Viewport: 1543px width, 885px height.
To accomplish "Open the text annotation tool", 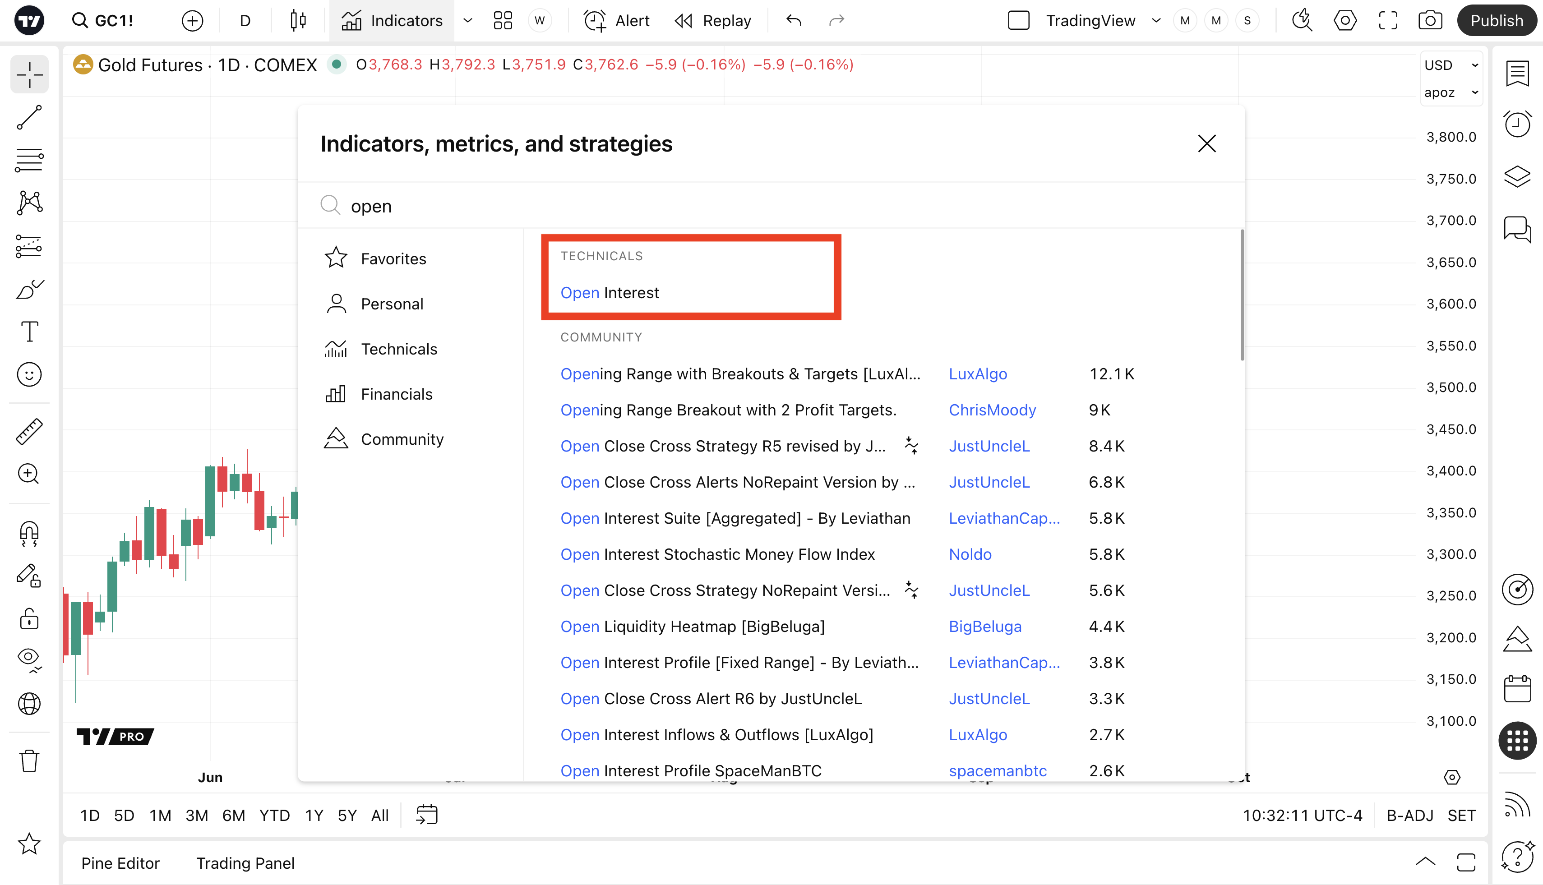I will tap(29, 332).
